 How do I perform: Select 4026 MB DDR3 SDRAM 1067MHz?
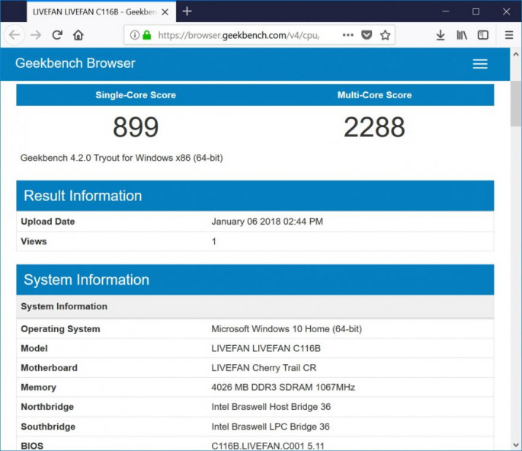tap(283, 388)
